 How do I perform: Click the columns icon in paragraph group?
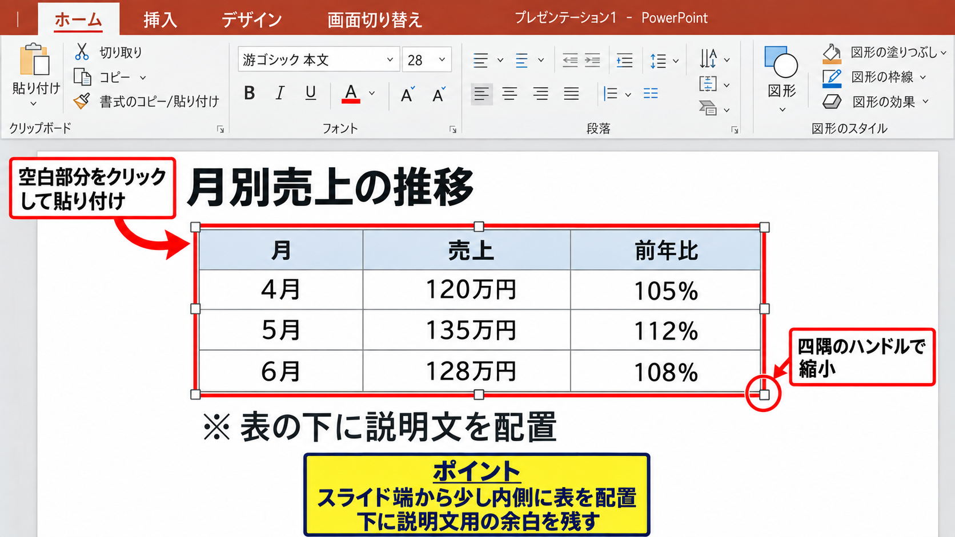(611, 94)
